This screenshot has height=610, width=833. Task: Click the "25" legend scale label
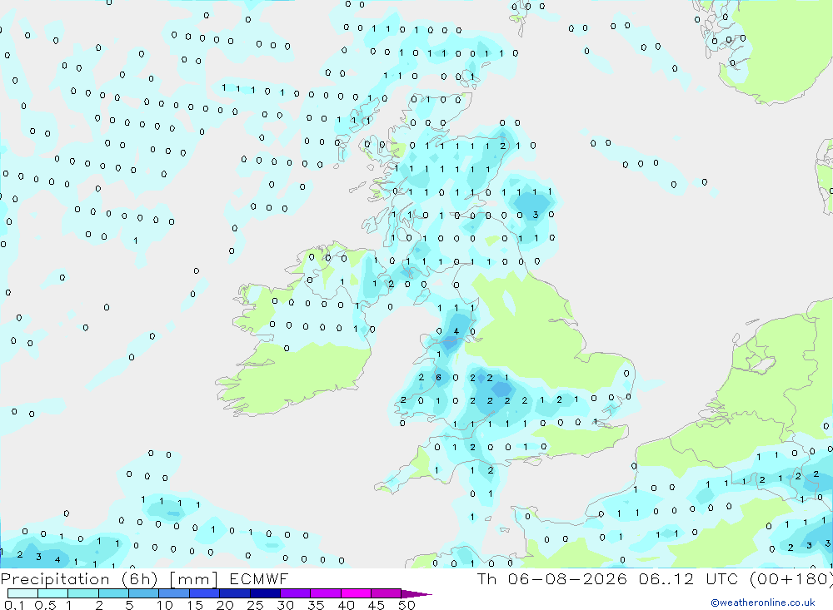pyautogui.click(x=256, y=605)
